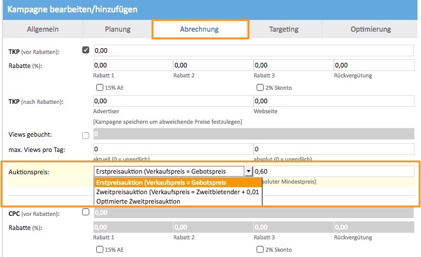Enable the 15% AE checkbox under TKP
Screen dimensions: 421x257
(x=100, y=87)
